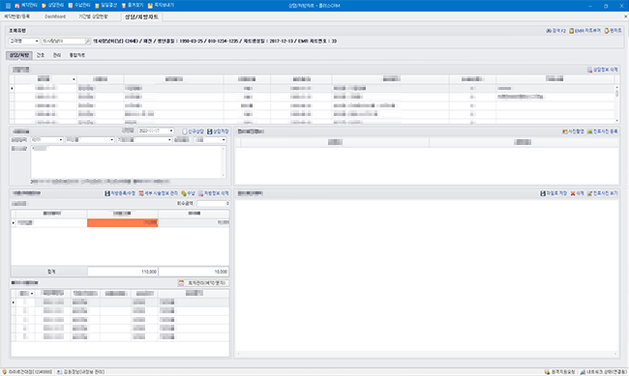Open first column header filter arrow in consultation grid

click(x=74, y=79)
